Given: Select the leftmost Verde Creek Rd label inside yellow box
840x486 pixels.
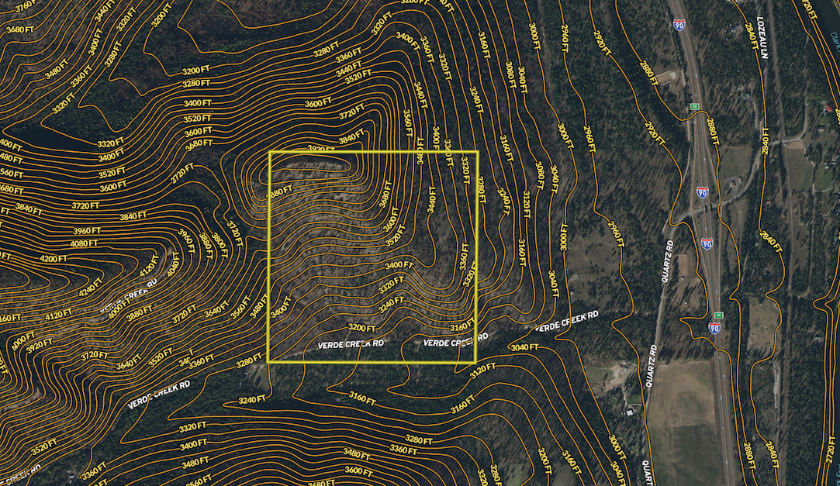Looking at the screenshot, I should click(x=350, y=343).
